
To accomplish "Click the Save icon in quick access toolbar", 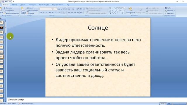I will 3,2.
